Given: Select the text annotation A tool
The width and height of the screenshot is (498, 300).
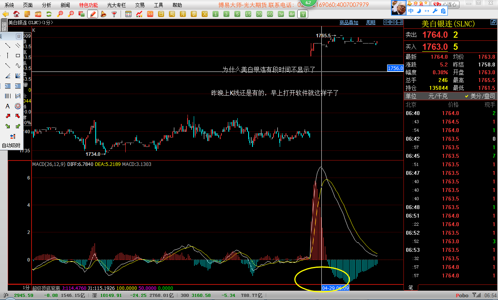Looking at the screenshot, I should [x=7, y=106].
